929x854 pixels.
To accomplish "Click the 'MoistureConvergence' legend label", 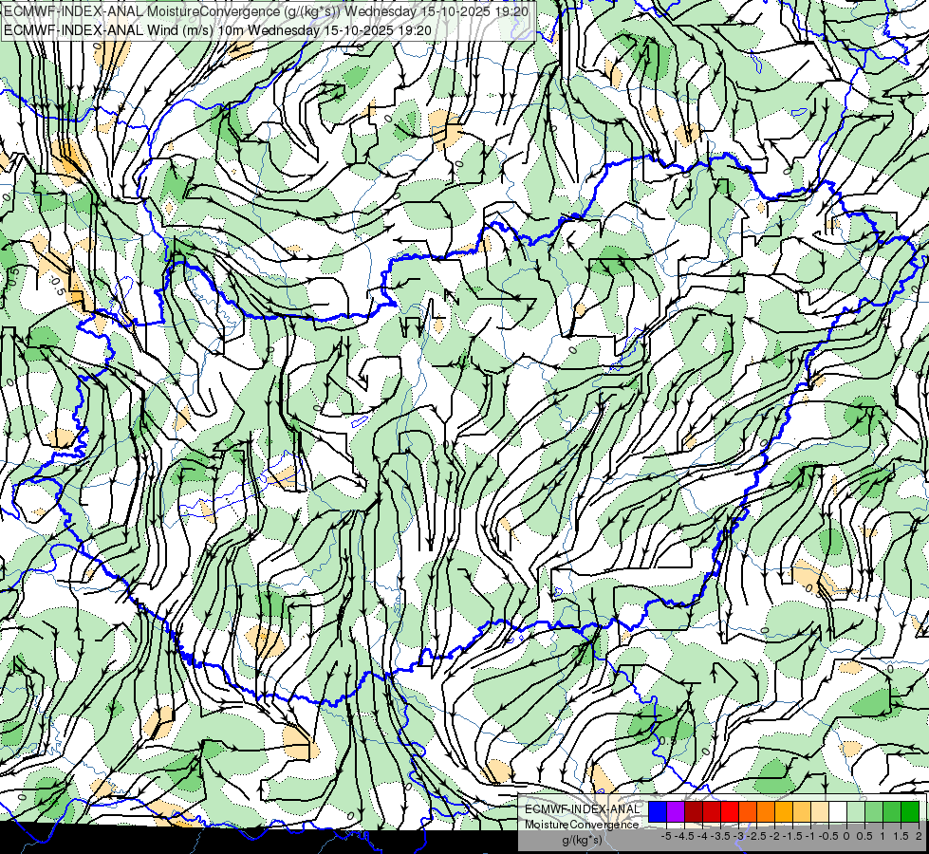I will [x=582, y=825].
